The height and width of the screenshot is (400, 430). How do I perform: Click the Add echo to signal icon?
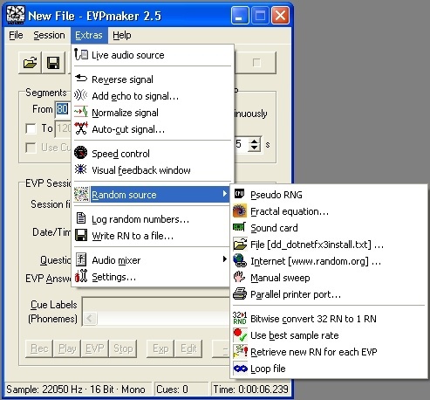81,95
